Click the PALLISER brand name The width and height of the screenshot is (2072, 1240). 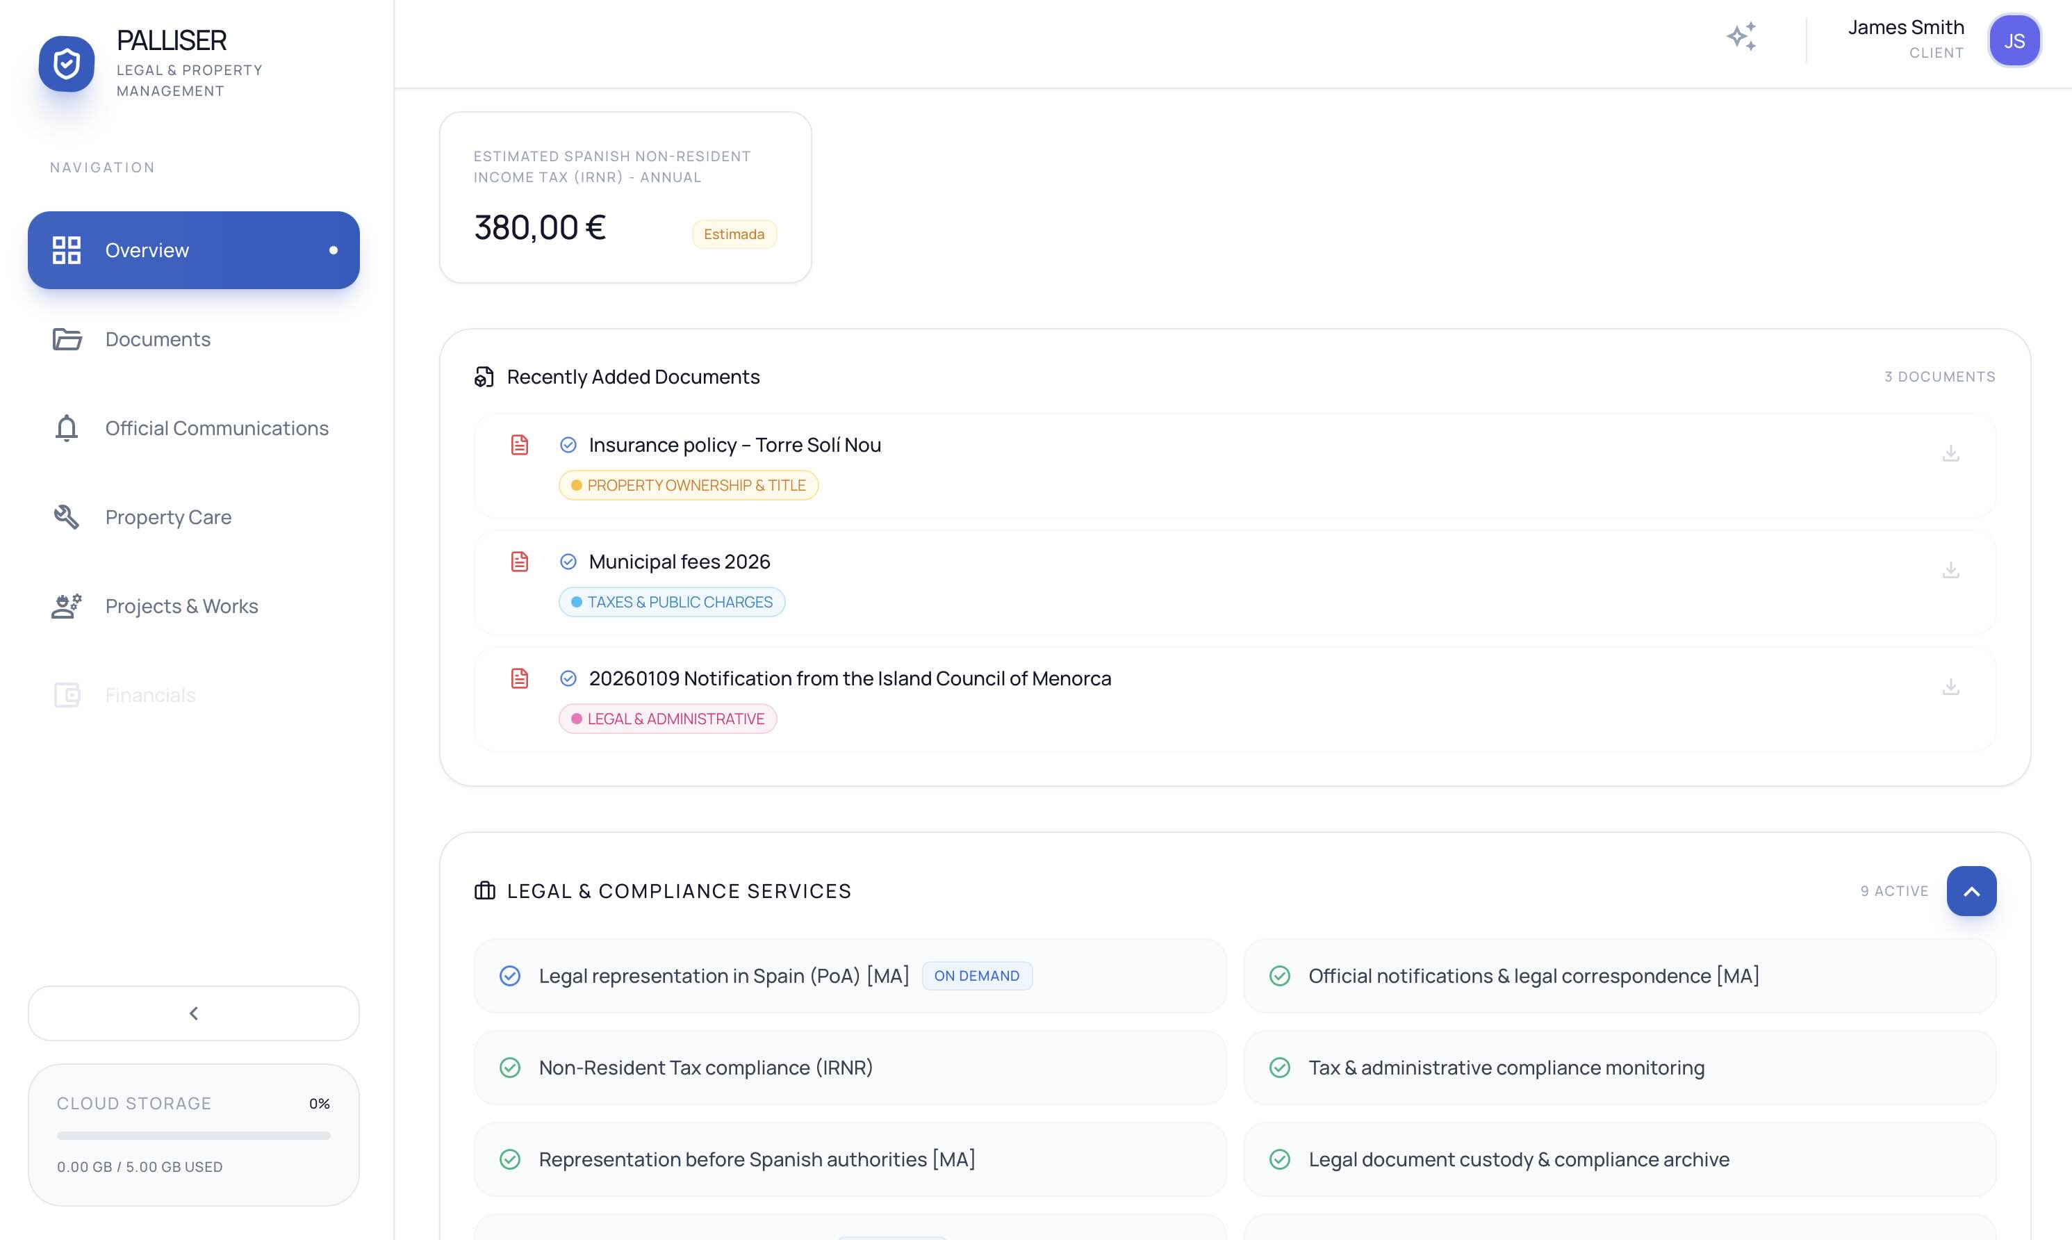(x=171, y=40)
